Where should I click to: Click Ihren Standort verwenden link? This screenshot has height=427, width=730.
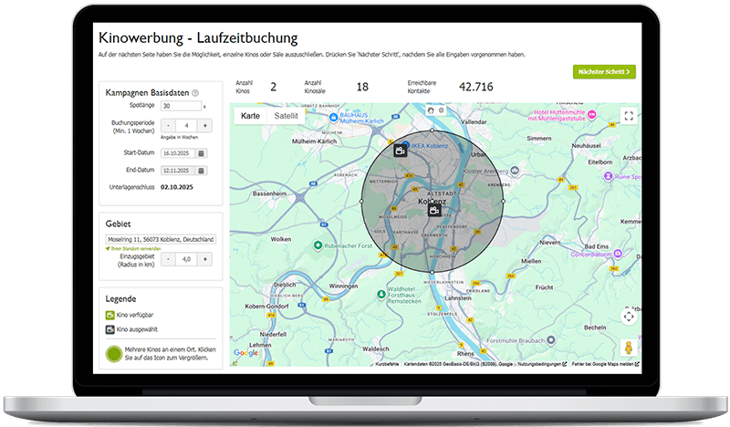tap(133, 249)
